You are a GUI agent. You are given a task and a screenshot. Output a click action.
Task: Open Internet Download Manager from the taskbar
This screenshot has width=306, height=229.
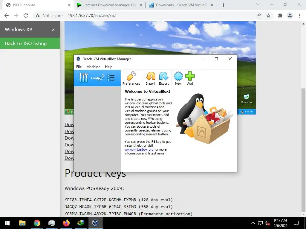point(81,223)
